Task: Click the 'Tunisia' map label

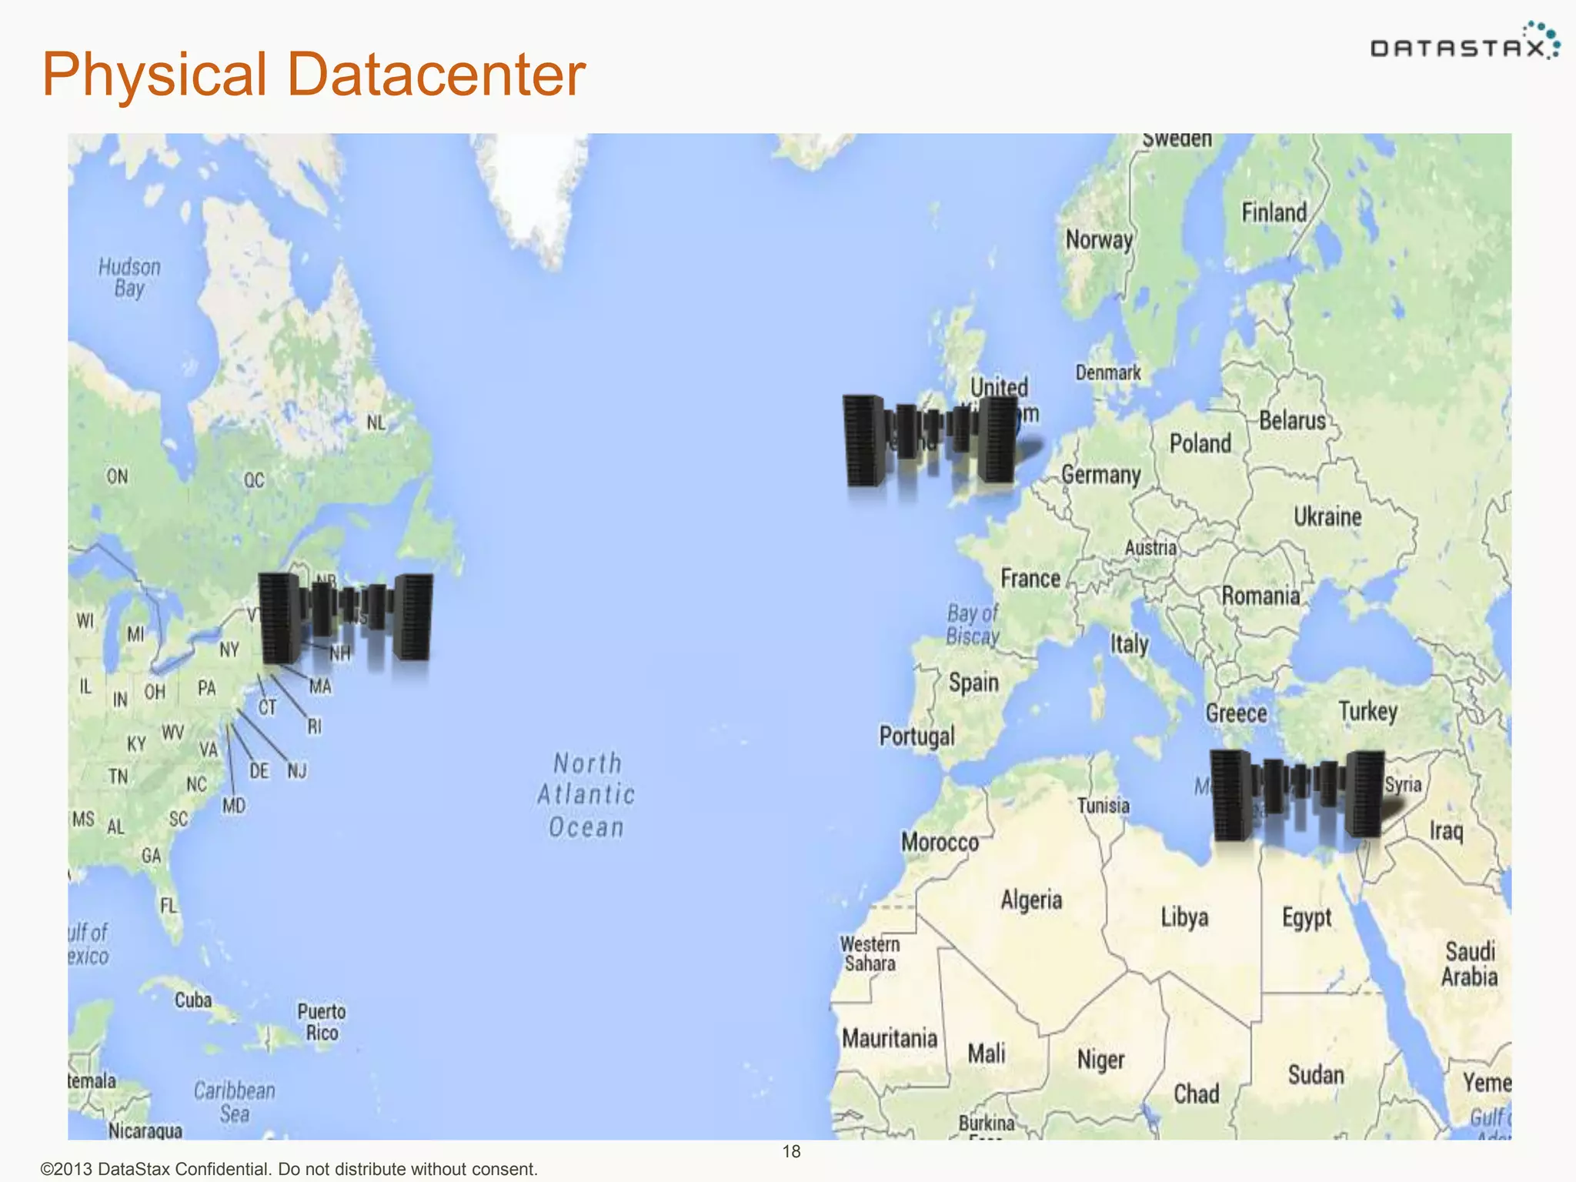Action: point(1103,806)
